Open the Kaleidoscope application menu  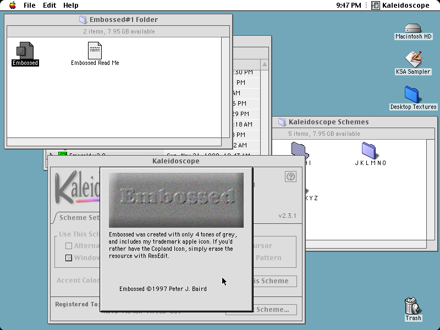(x=401, y=5)
